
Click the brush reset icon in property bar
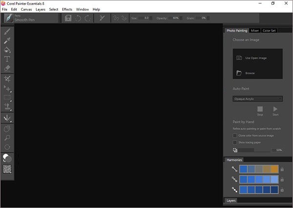coord(102,18)
